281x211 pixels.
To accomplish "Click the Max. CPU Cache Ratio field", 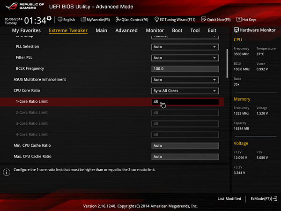I will (185, 157).
